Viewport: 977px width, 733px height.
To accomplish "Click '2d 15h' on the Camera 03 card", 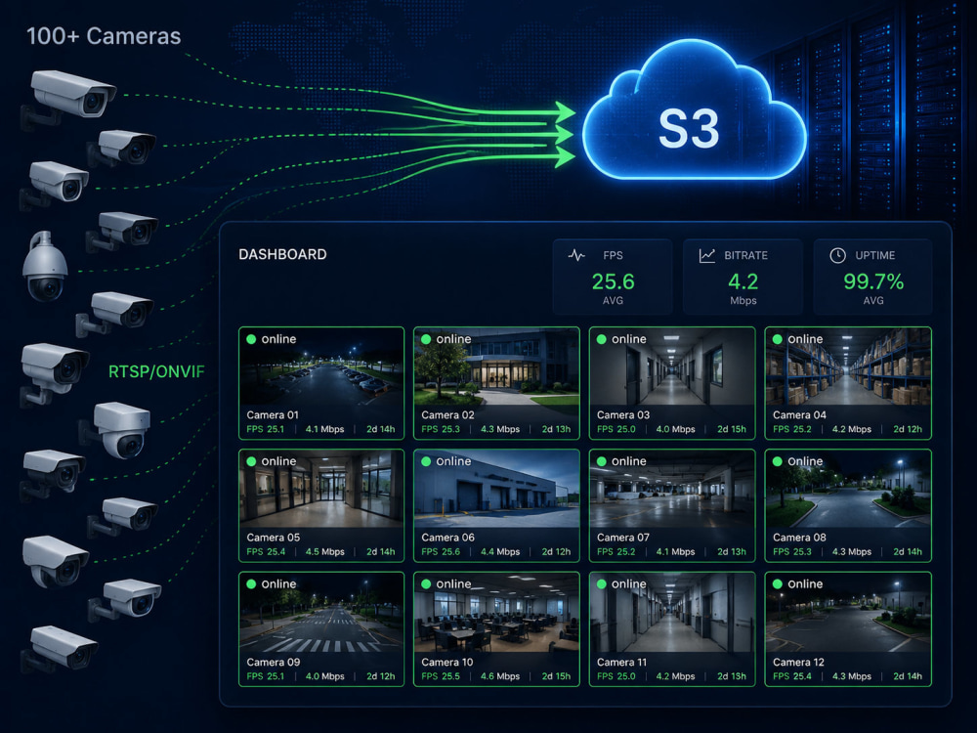I will (732, 429).
